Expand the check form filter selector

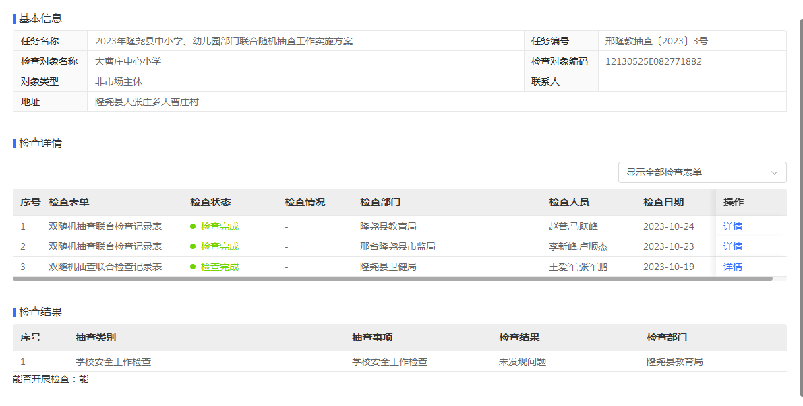(701, 172)
